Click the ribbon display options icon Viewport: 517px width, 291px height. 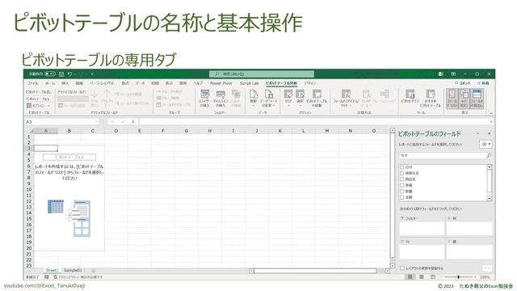[x=453, y=74]
